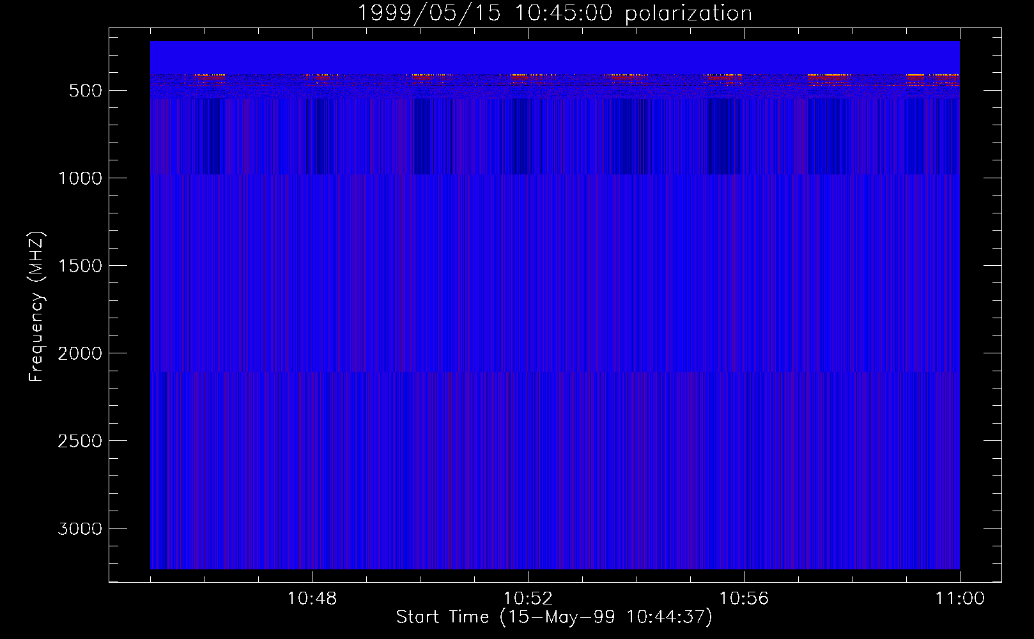This screenshot has height=639, width=1034.
Task: Click the plot title '1999/05/15 10:45:00 polarization'
Action: tap(555, 13)
